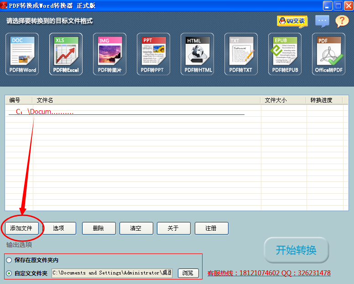Click the 文件名 column header
The height and width of the screenshot is (284, 354).
point(146,100)
